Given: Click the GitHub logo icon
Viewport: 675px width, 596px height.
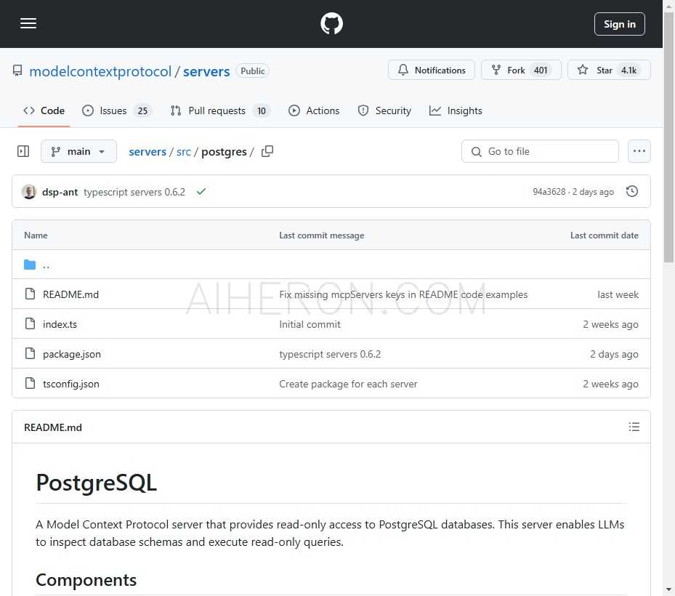Looking at the screenshot, I should [x=331, y=23].
